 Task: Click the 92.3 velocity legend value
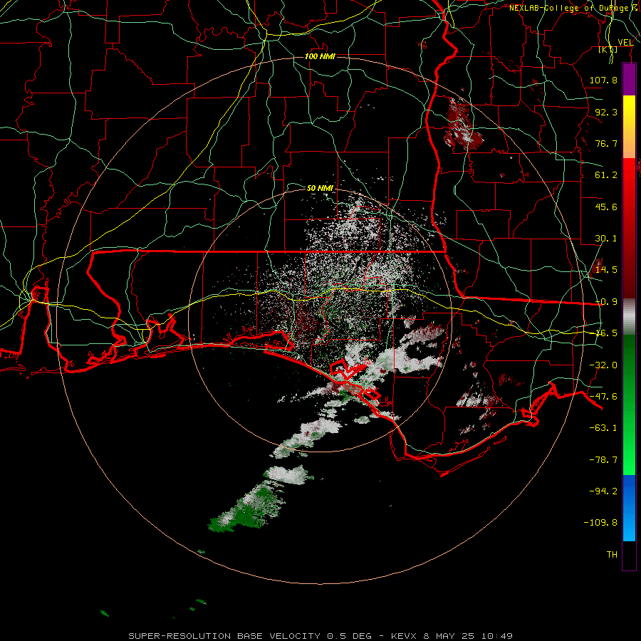(606, 112)
